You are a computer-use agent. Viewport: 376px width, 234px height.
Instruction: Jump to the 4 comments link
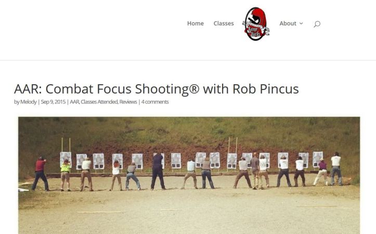tap(155, 102)
